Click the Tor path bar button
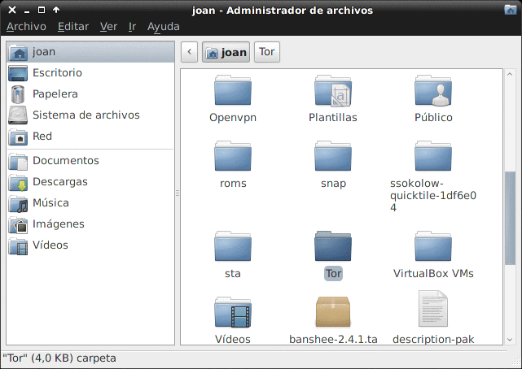Viewport: 522px width, 369px height. 267,52
